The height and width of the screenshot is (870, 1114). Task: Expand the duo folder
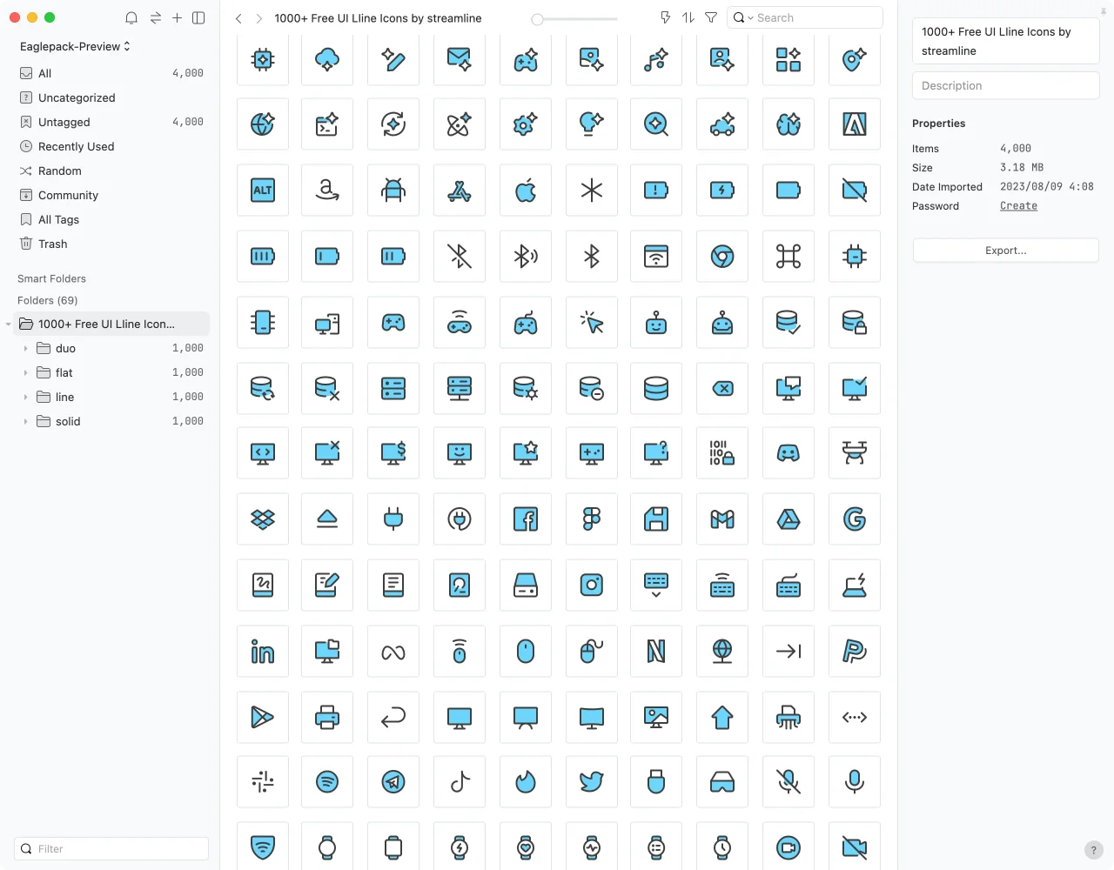[25, 348]
